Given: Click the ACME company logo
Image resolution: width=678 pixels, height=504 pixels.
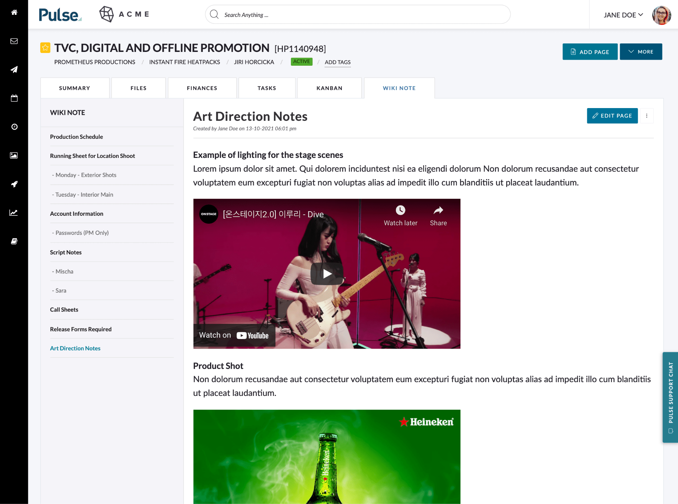Looking at the screenshot, I should point(124,14).
